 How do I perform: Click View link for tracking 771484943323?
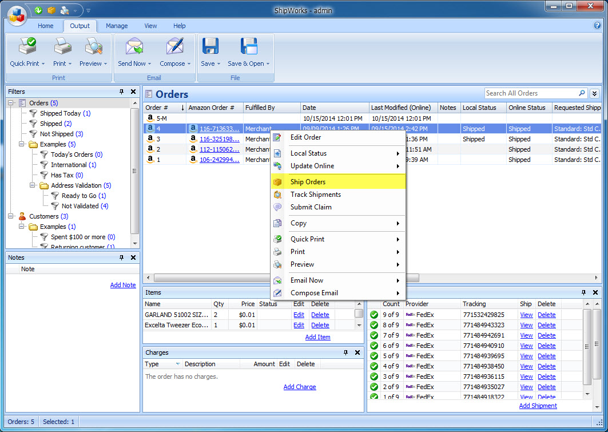pos(526,325)
